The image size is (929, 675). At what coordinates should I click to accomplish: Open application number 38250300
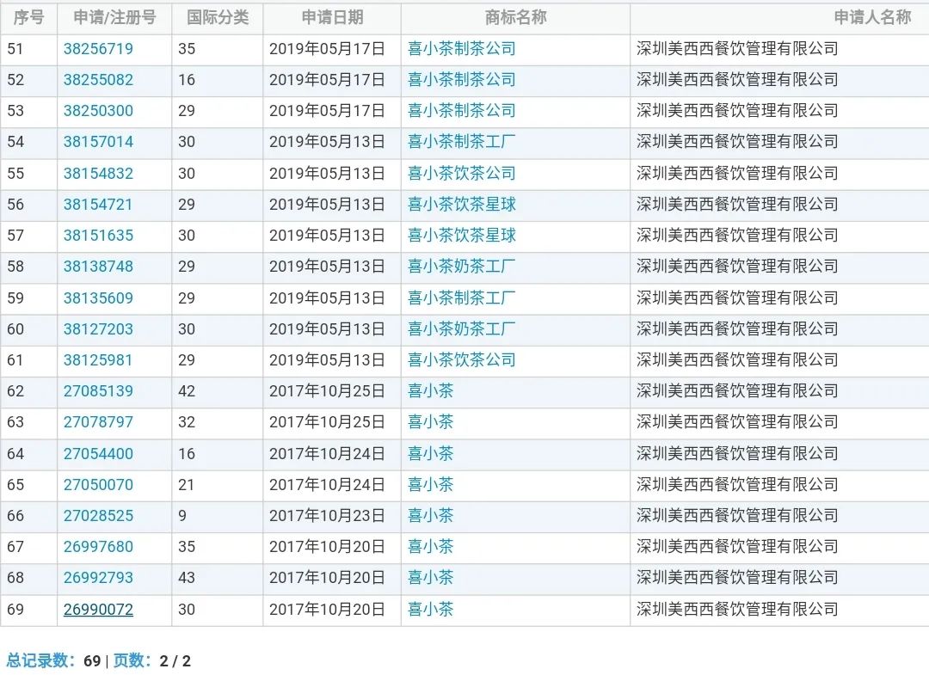coord(98,111)
